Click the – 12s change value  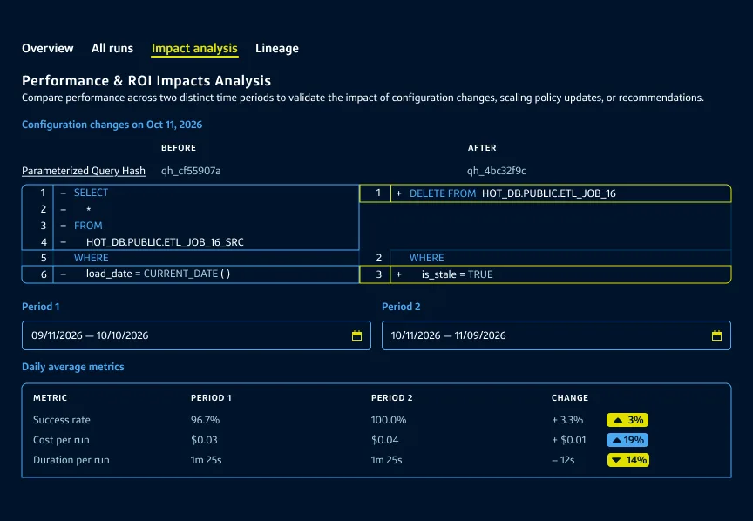[x=563, y=461]
